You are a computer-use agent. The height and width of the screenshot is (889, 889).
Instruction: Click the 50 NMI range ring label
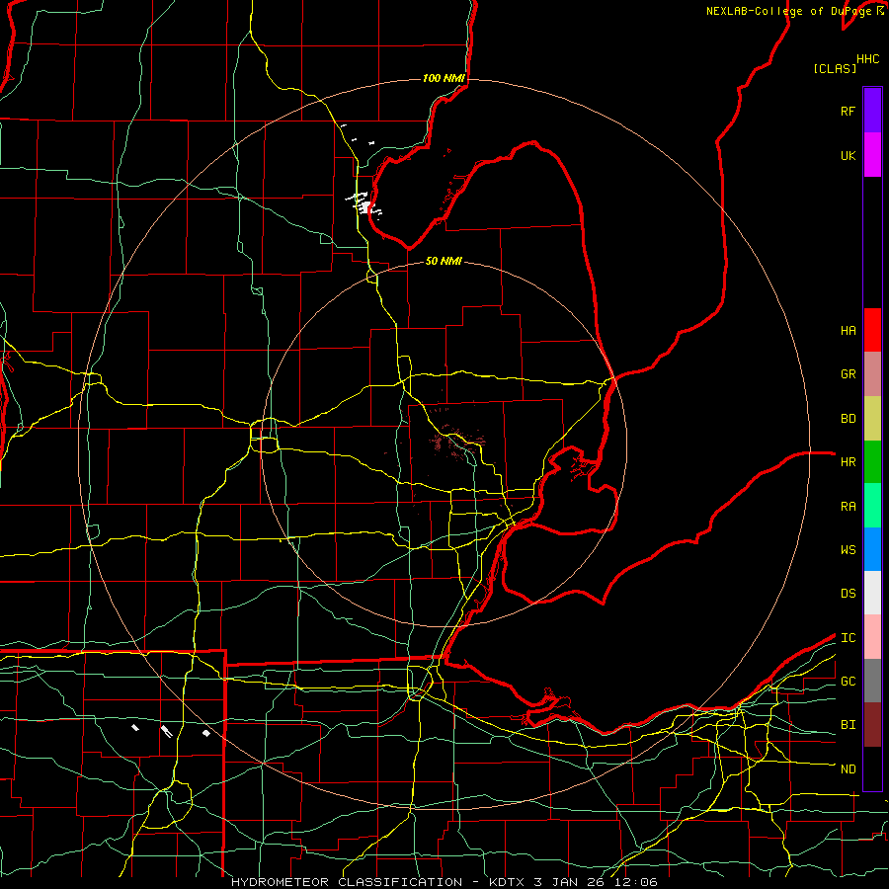tap(444, 261)
